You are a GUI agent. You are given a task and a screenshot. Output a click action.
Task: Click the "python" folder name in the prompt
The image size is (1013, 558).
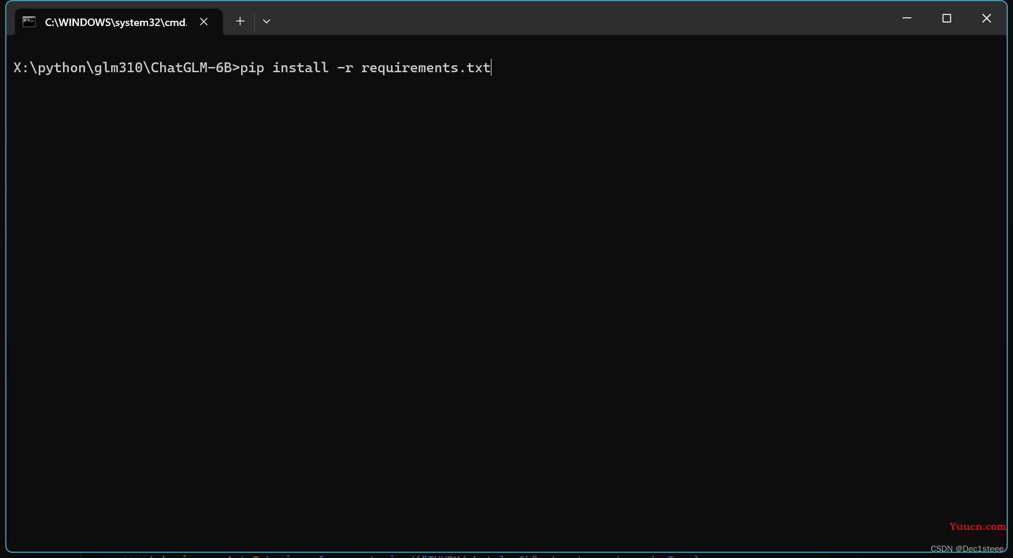[x=62, y=68]
